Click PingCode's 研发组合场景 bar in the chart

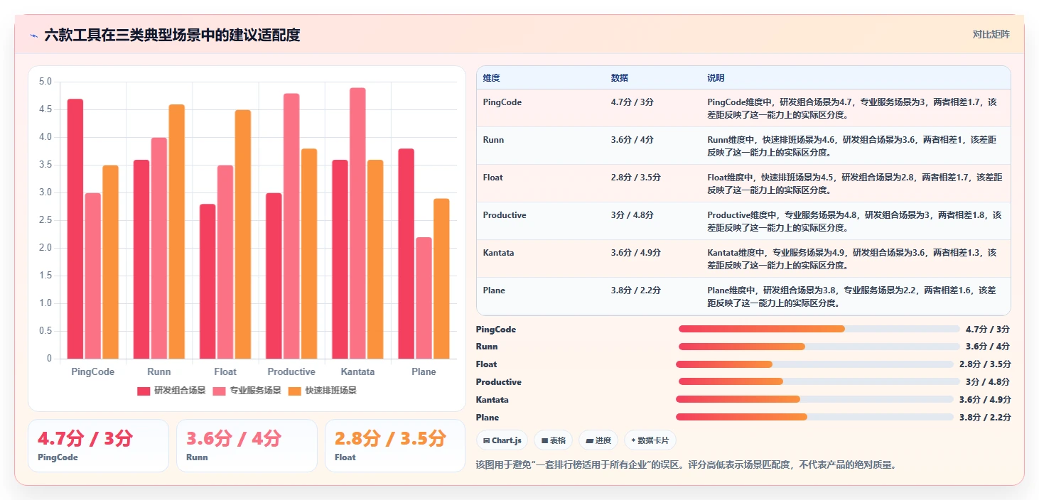point(75,229)
